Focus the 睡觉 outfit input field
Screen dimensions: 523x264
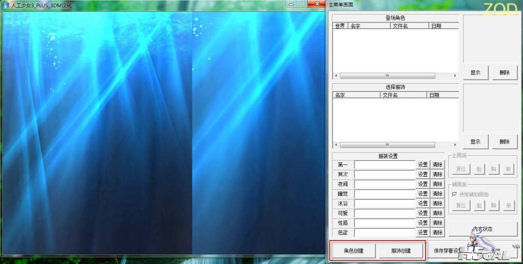pyautogui.click(x=385, y=194)
